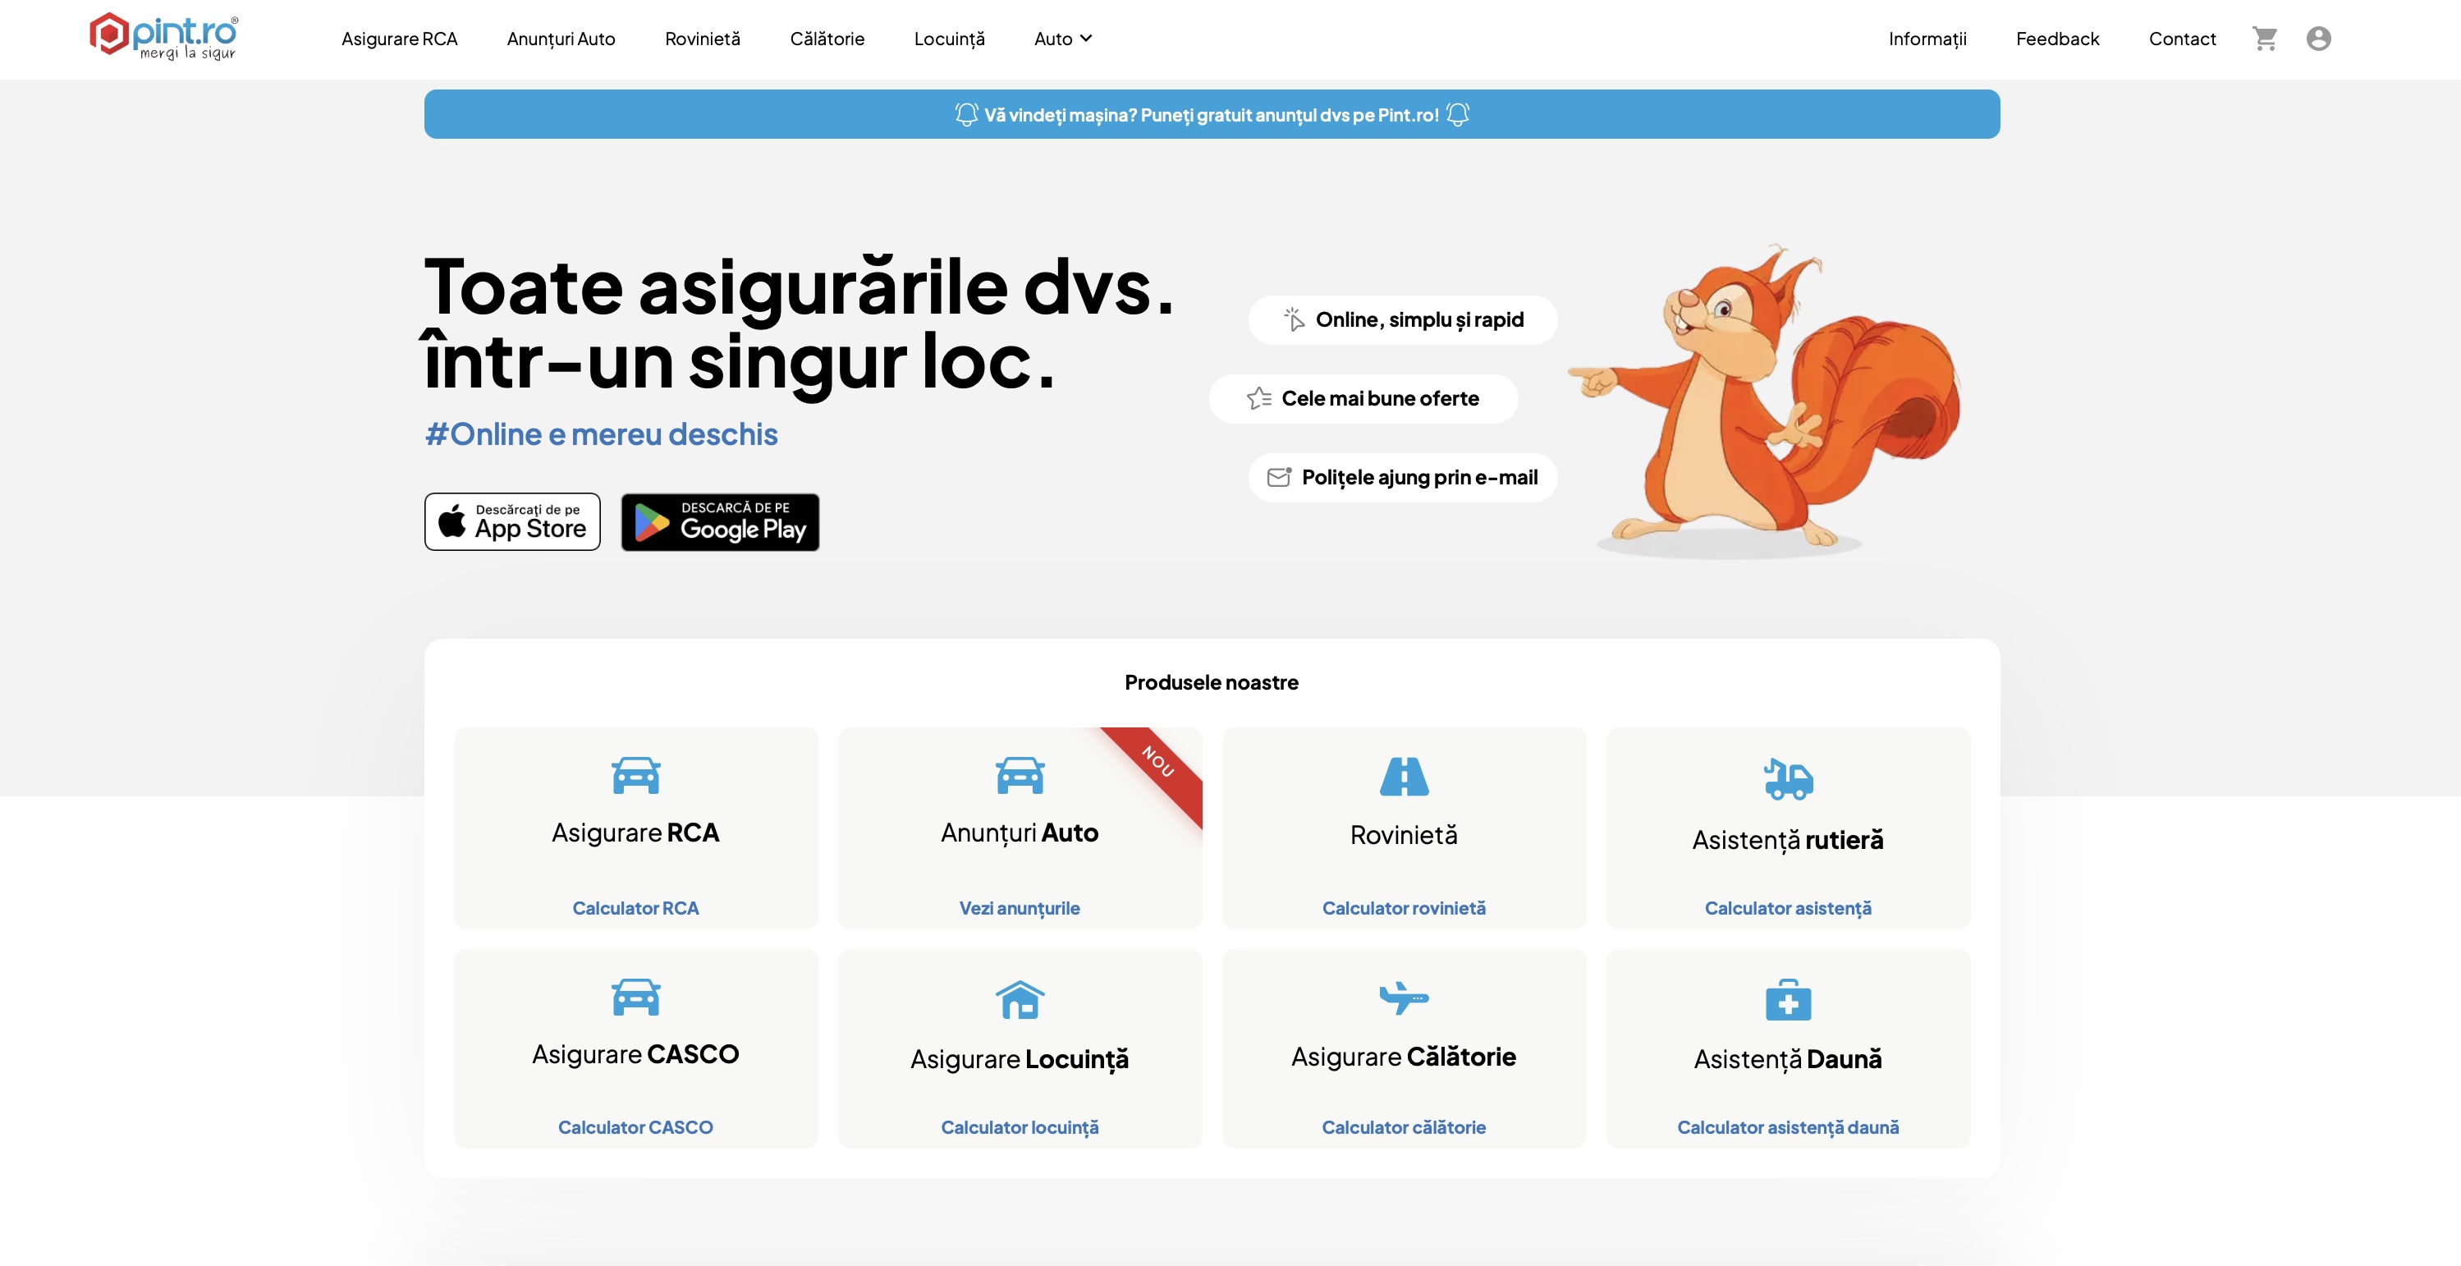Viewport: 2461px width, 1266px height.
Task: Click the car icon above Anunțuri Auto
Action: pos(1020,775)
